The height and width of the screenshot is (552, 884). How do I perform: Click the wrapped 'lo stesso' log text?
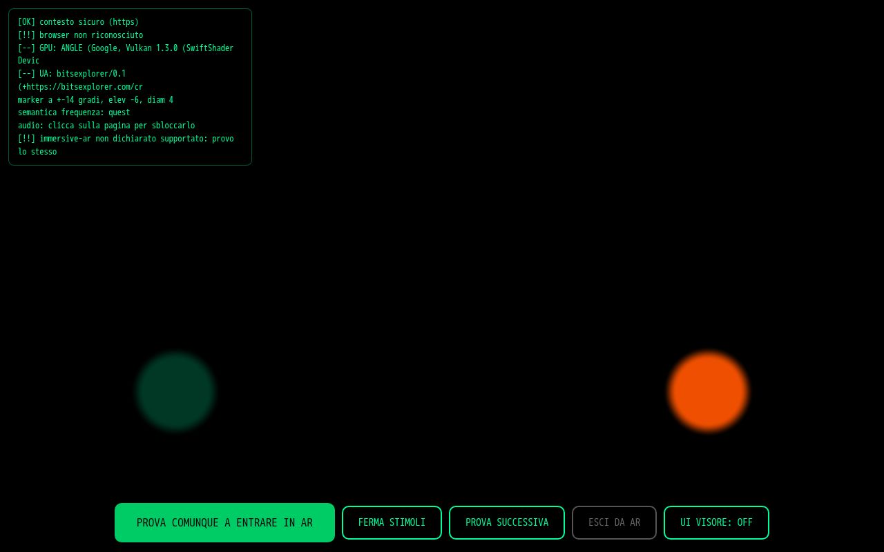click(37, 152)
